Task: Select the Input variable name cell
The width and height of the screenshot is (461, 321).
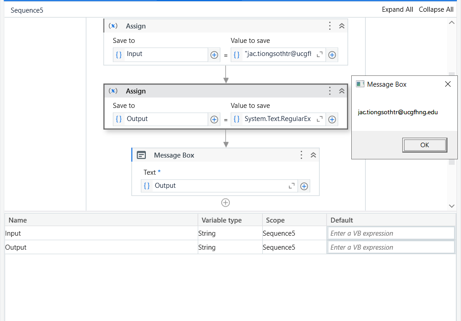Action: pos(101,233)
